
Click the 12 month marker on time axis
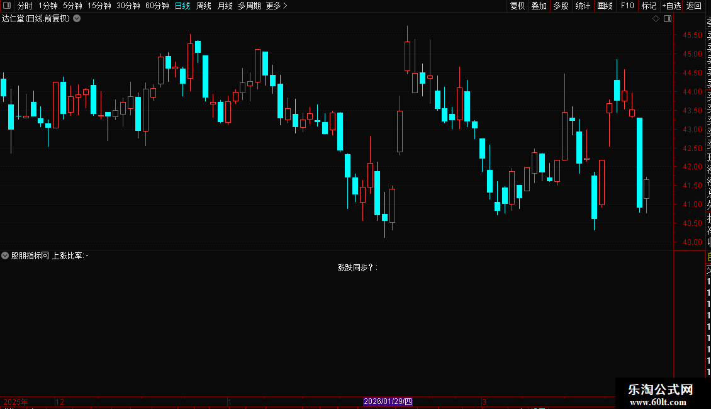[59, 401]
